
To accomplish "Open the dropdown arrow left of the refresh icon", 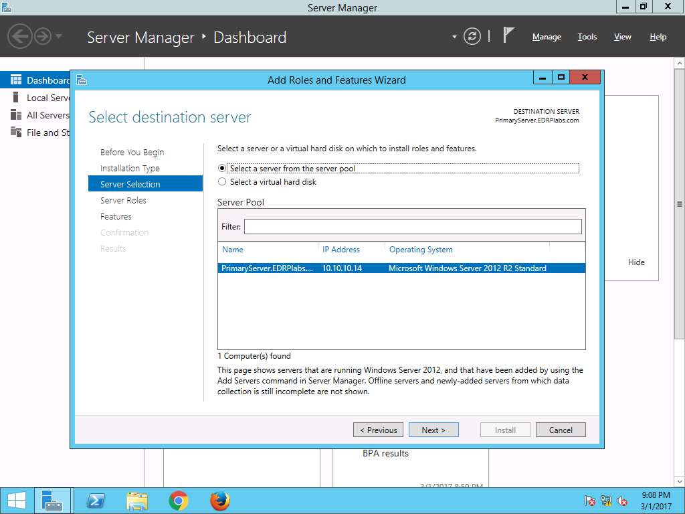I will (x=454, y=37).
